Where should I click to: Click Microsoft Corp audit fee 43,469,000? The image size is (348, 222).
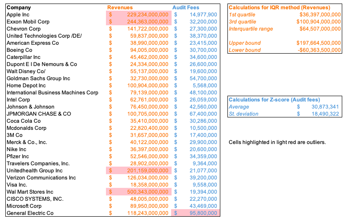click(x=203, y=206)
